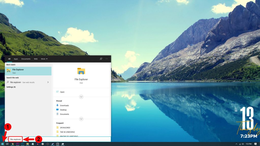This screenshot has width=260, height=146.
Task: Click the taskbar clock showing 7:23 PM
Action: click(249, 144)
